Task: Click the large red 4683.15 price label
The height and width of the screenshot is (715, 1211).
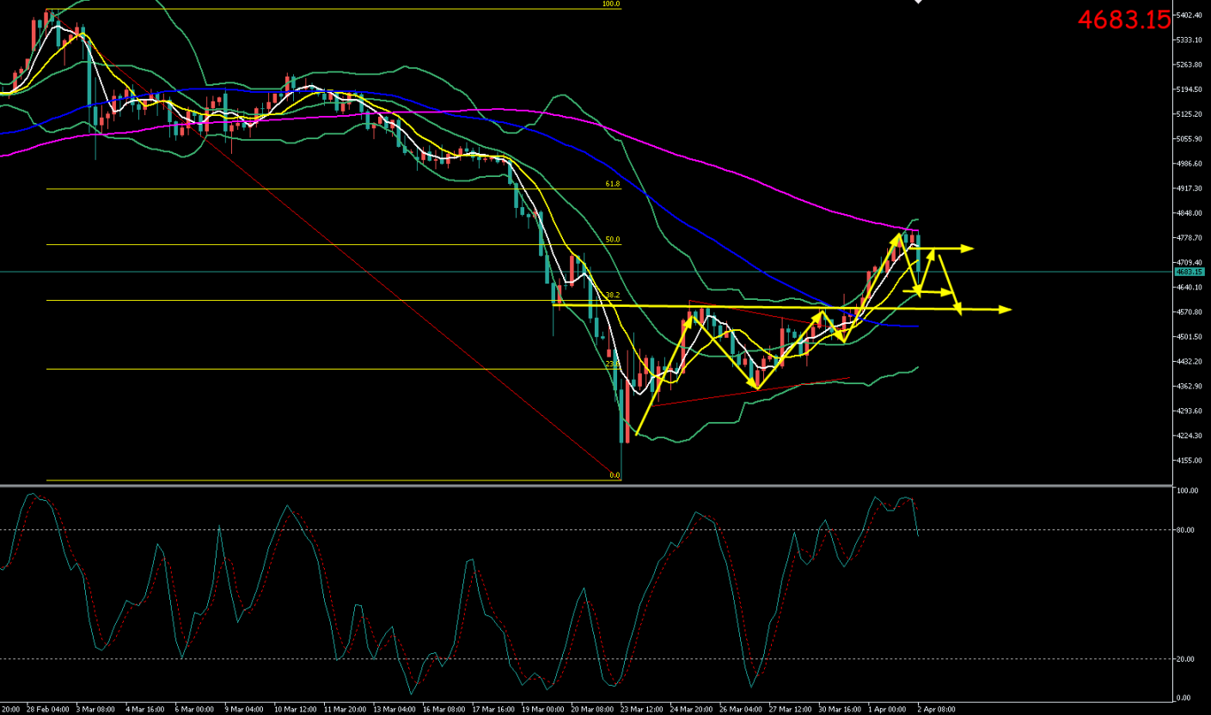Action: coord(1123,21)
